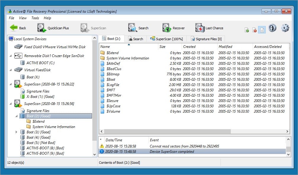Select the Cannot read sectors warning entry
This screenshot has width=298, height=175.
(x=193, y=146)
